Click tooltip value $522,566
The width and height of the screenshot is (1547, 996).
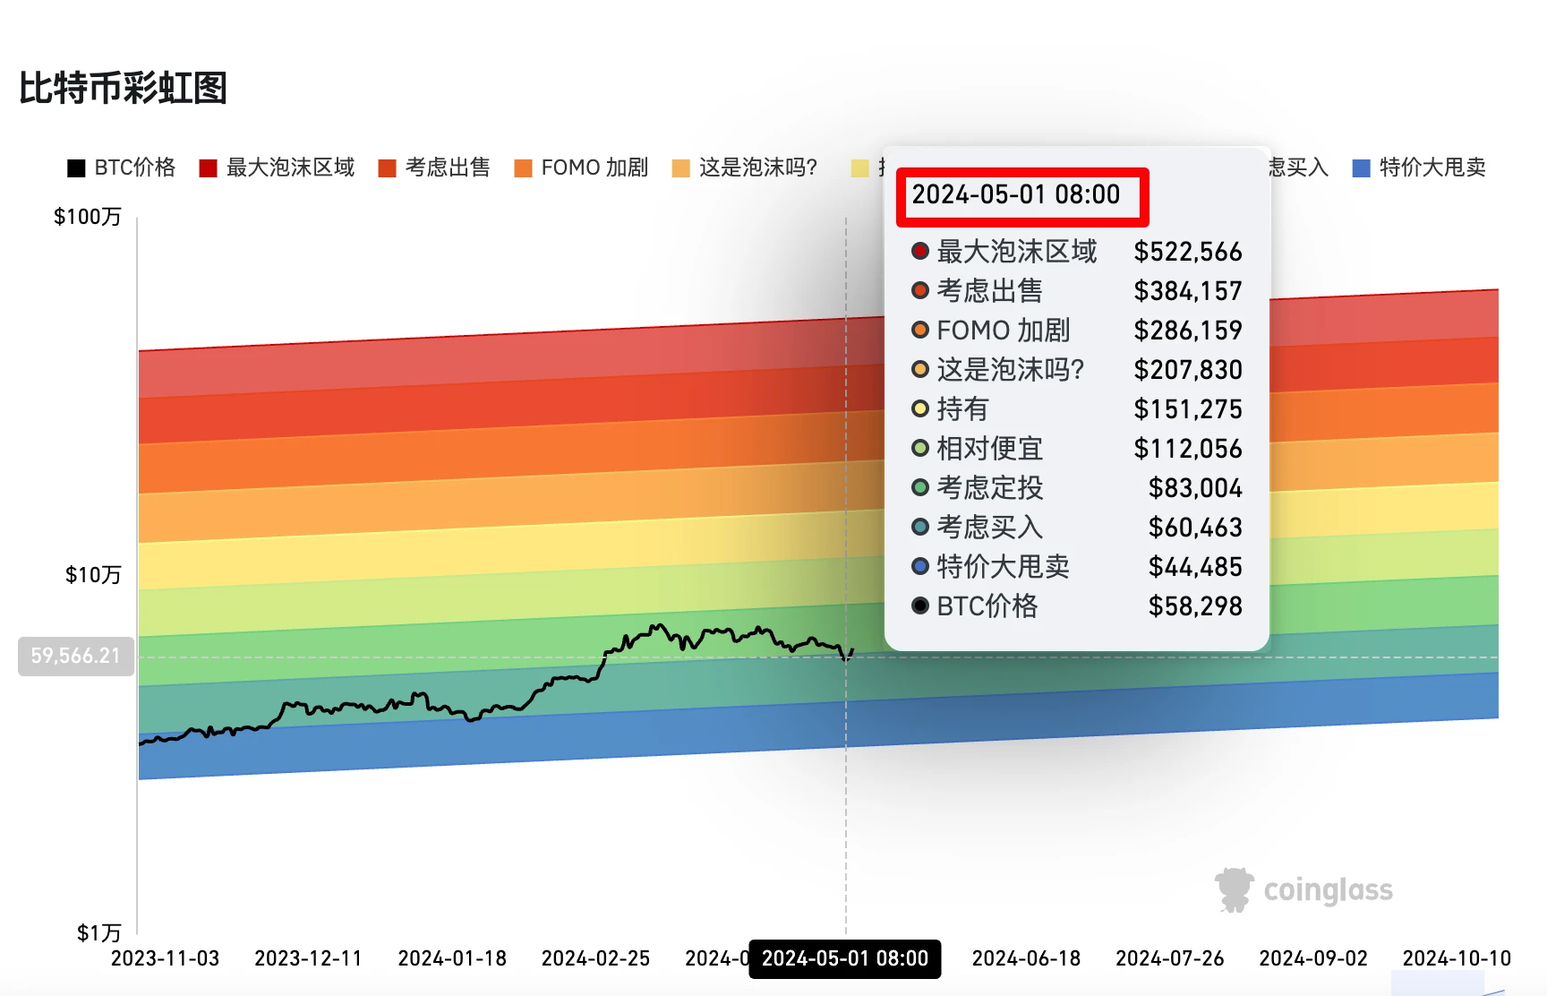1188,252
